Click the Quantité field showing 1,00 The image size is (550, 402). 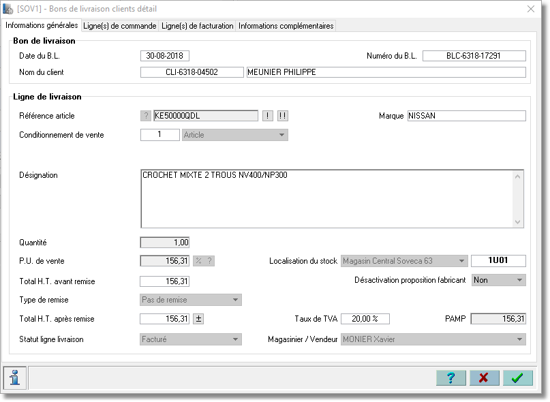coord(164,243)
